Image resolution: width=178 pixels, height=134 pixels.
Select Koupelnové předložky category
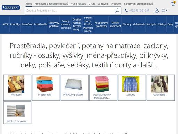tap(101, 24)
